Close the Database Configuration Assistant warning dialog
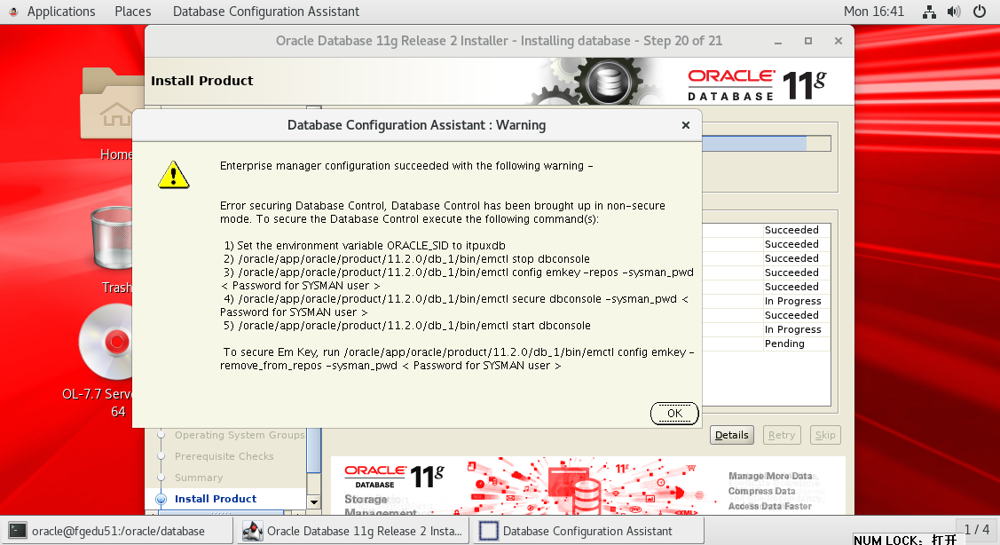 pyautogui.click(x=686, y=125)
